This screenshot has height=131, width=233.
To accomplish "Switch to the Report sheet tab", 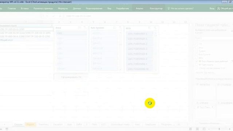I will coord(30,124).
